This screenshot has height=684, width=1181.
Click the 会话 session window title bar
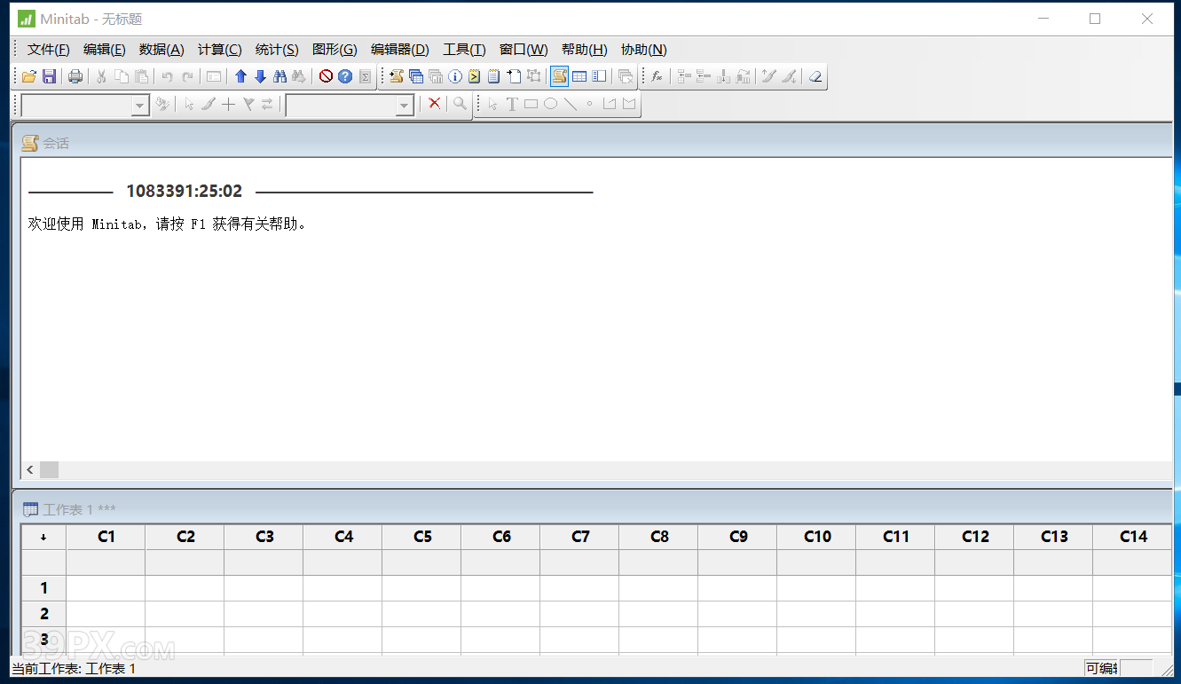click(592, 143)
